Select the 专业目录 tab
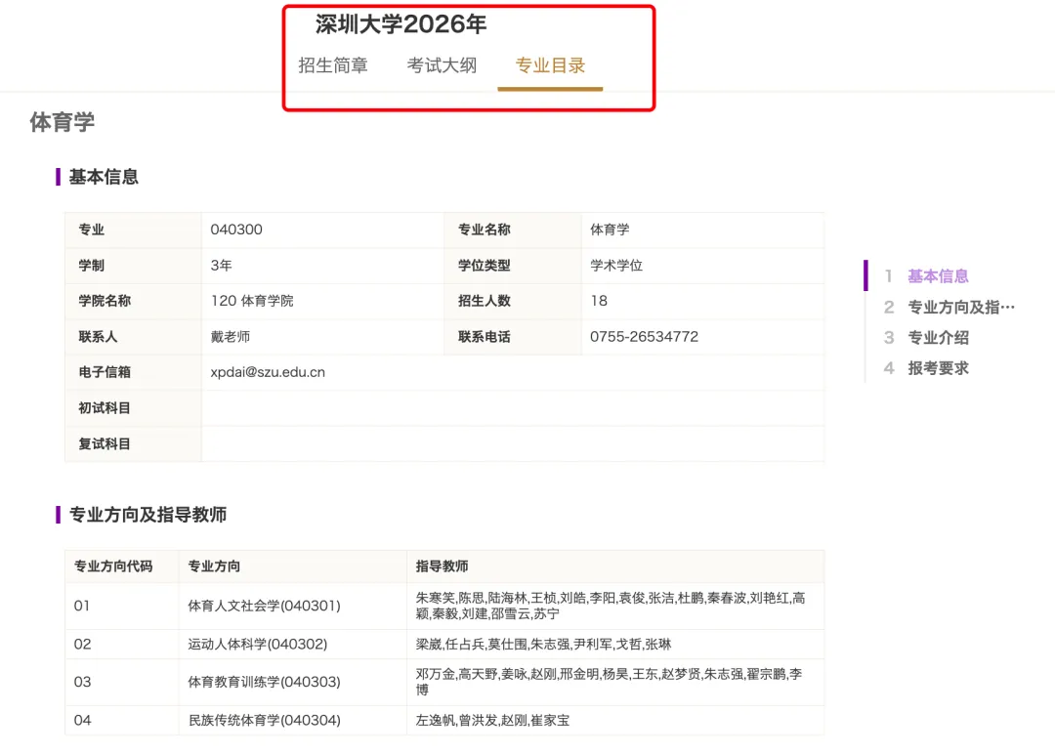Screen dimensions: 1055x755 coord(550,65)
